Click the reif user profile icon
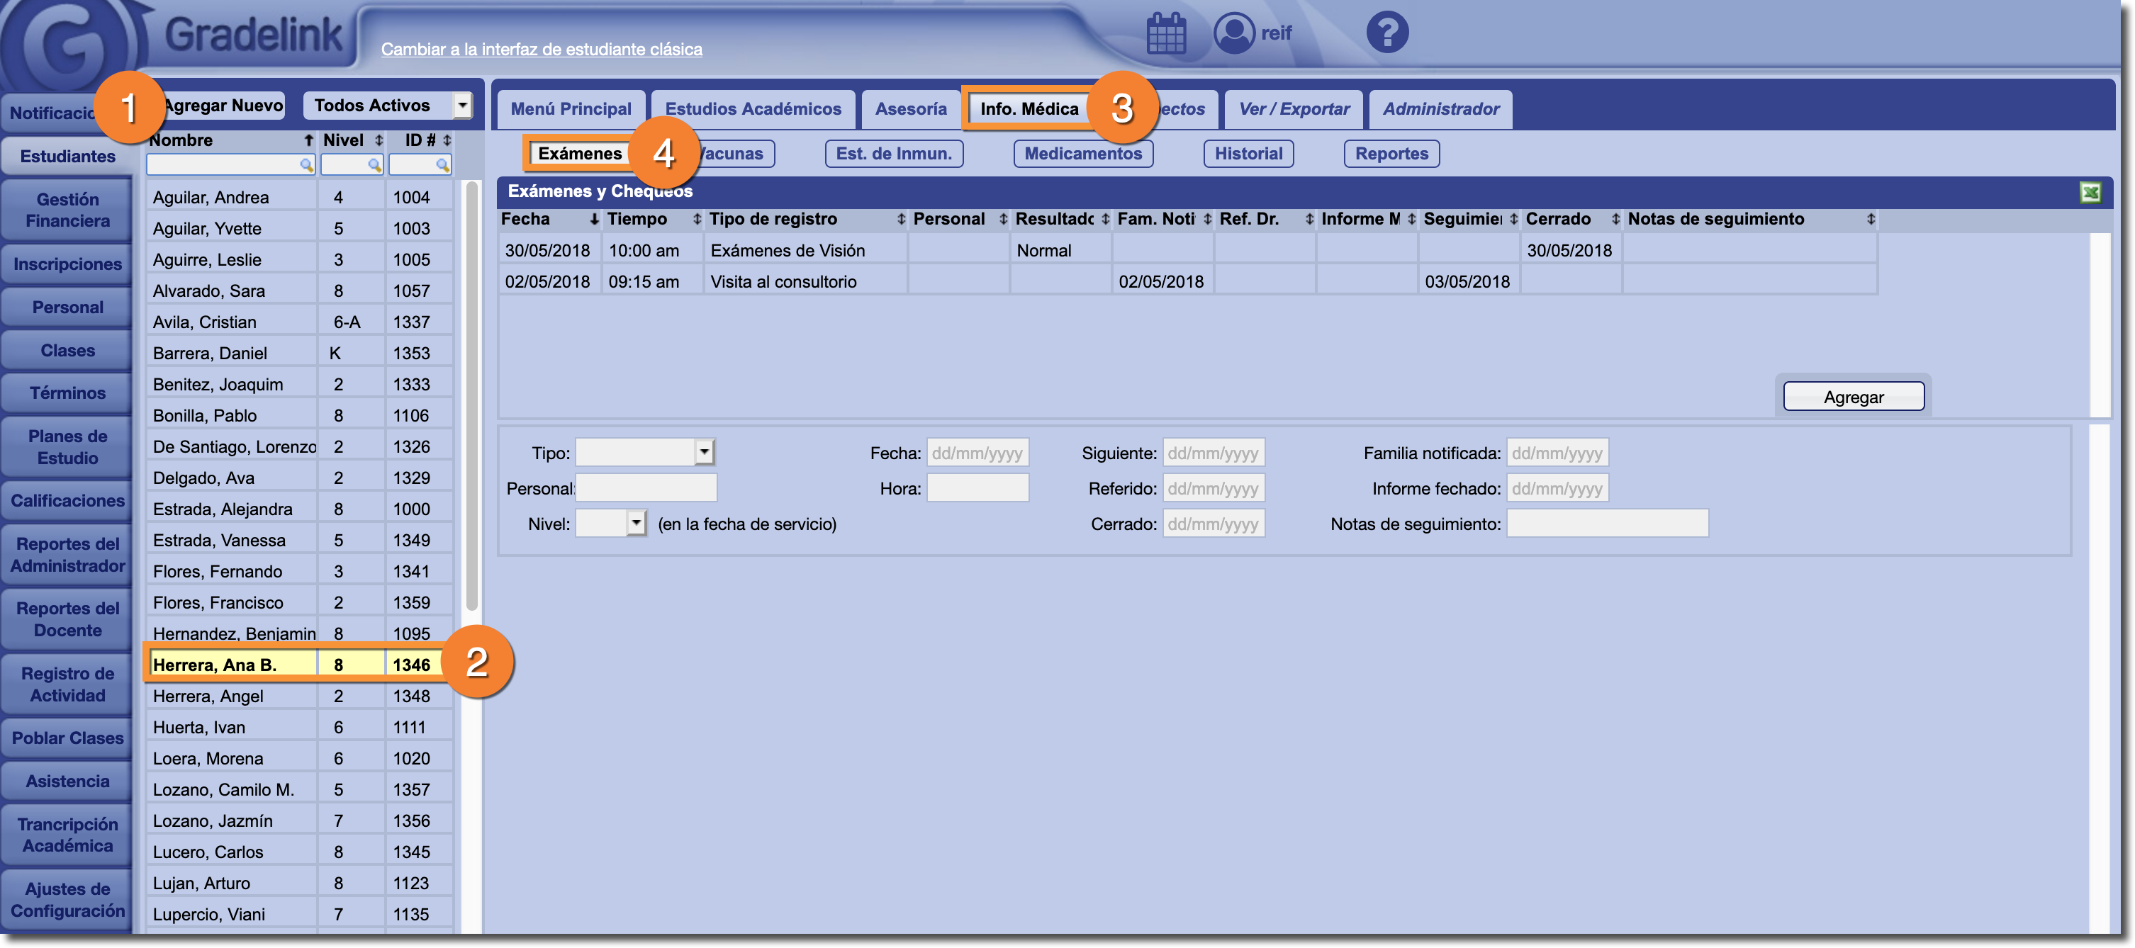This screenshot has height=948, width=2135. pos(1233,33)
